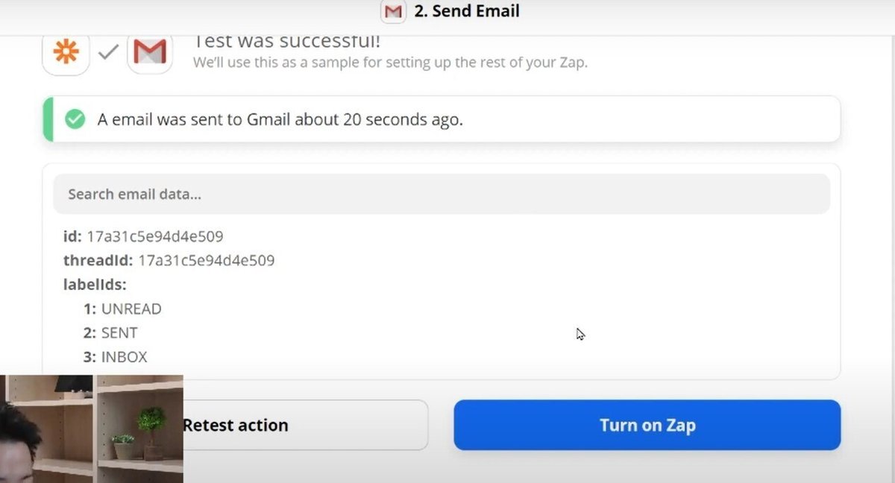Click the Gmail icon beside the step title

(393, 12)
